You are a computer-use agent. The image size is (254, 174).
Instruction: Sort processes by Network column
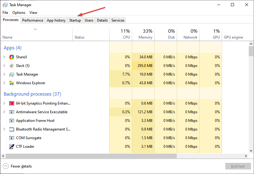[188, 34]
